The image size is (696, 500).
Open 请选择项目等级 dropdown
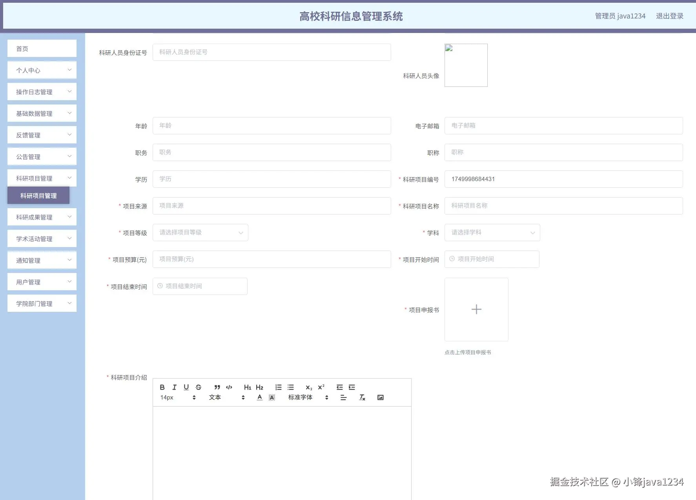click(x=200, y=233)
